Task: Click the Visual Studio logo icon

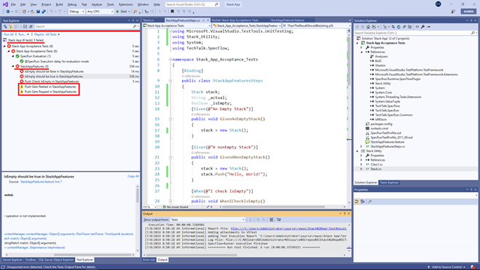Action: tap(5, 4)
